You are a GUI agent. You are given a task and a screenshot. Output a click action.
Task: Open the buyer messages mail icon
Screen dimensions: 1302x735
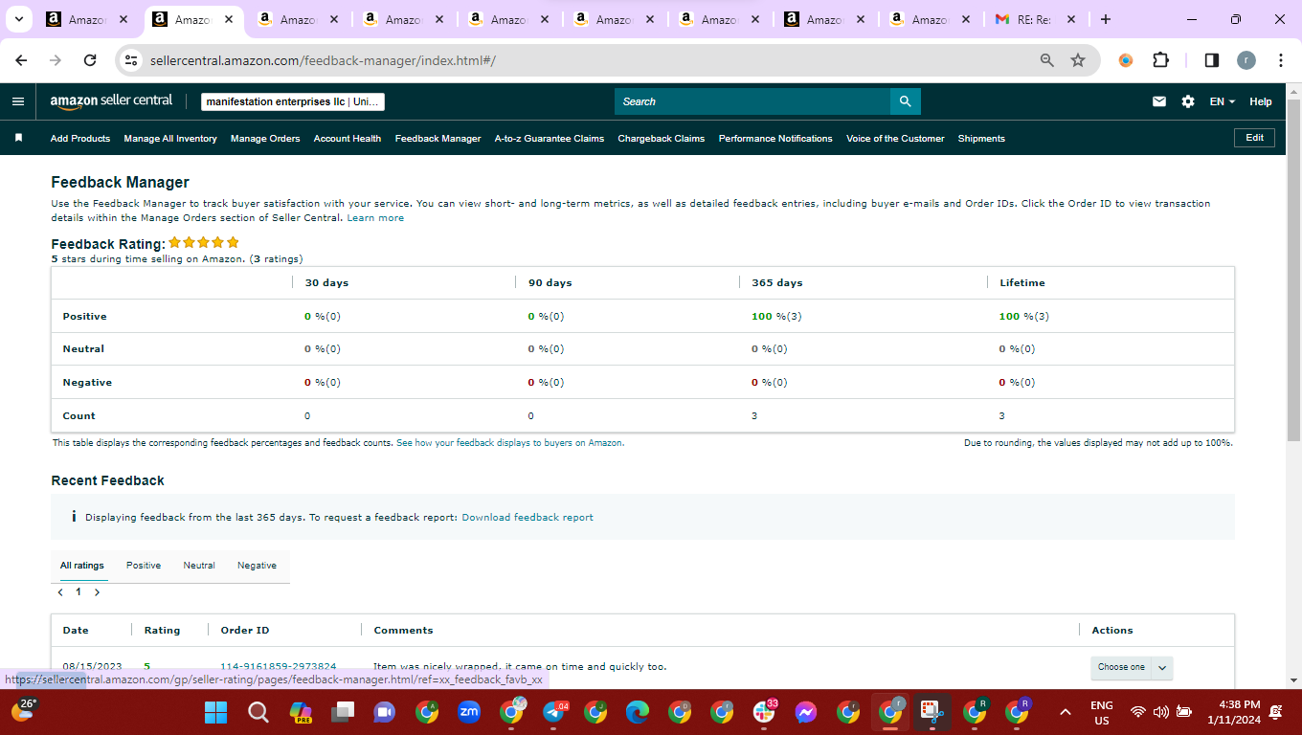pos(1159,101)
